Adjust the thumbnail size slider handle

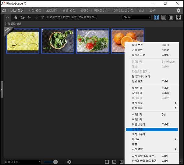point(55,162)
